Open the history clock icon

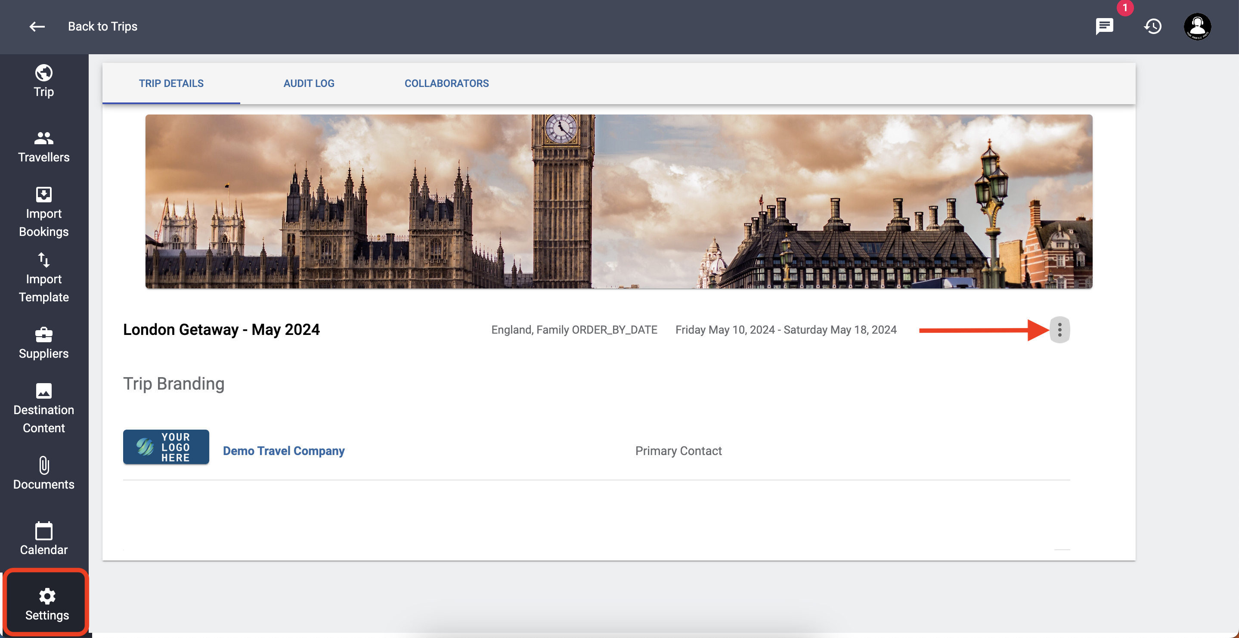1152,26
